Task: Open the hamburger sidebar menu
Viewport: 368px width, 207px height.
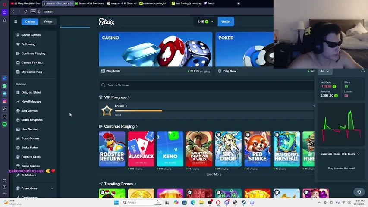Action: [x=16, y=22]
